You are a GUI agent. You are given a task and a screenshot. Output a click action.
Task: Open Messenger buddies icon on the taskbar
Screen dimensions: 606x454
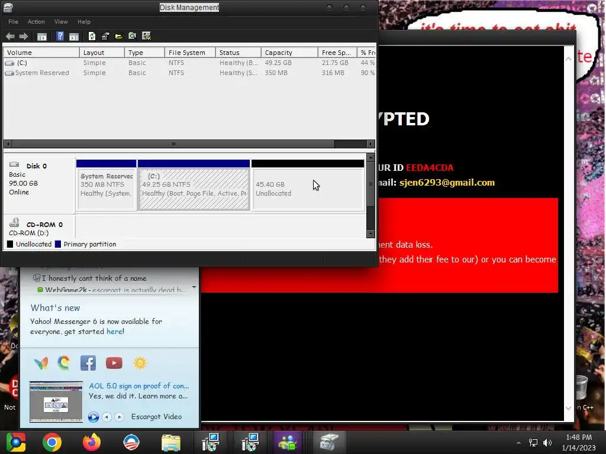click(287, 442)
